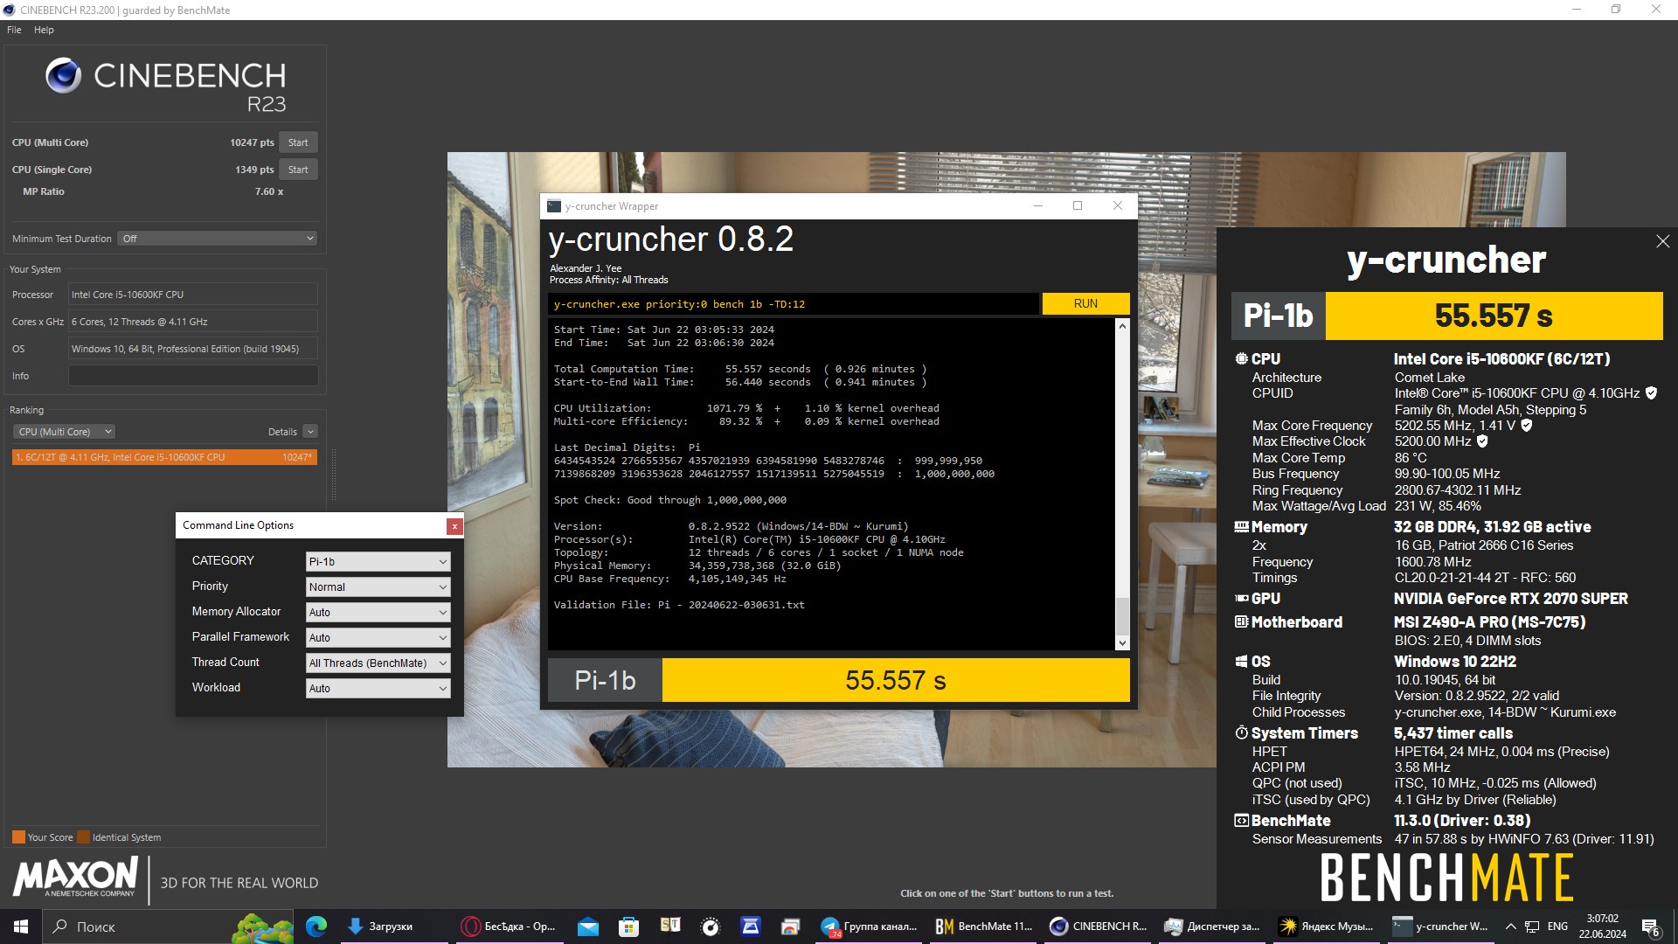Open the Help menu in Cinebench

[44, 30]
